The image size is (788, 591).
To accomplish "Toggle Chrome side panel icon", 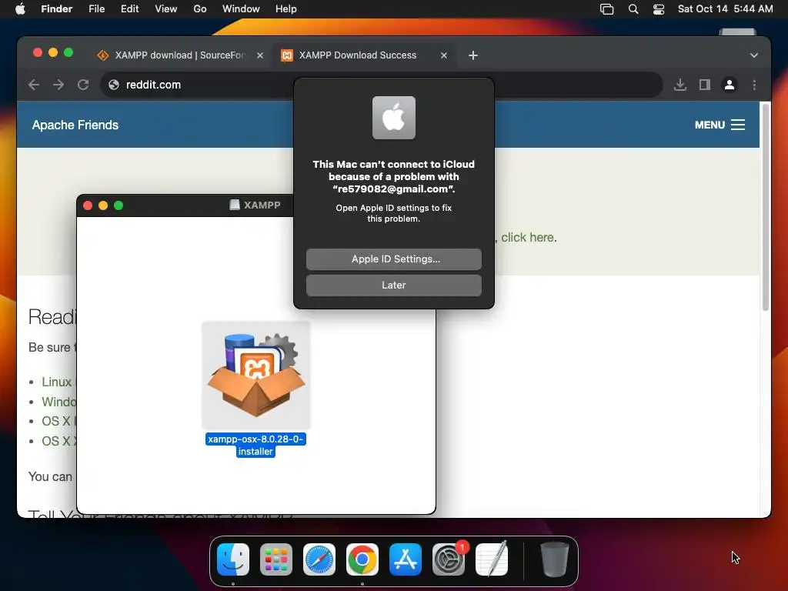I will click(x=705, y=85).
